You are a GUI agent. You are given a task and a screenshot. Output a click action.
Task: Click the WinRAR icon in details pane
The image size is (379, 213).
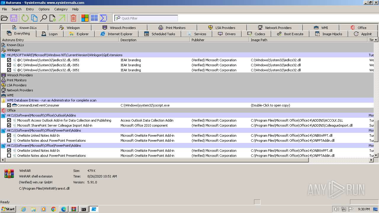(9, 174)
